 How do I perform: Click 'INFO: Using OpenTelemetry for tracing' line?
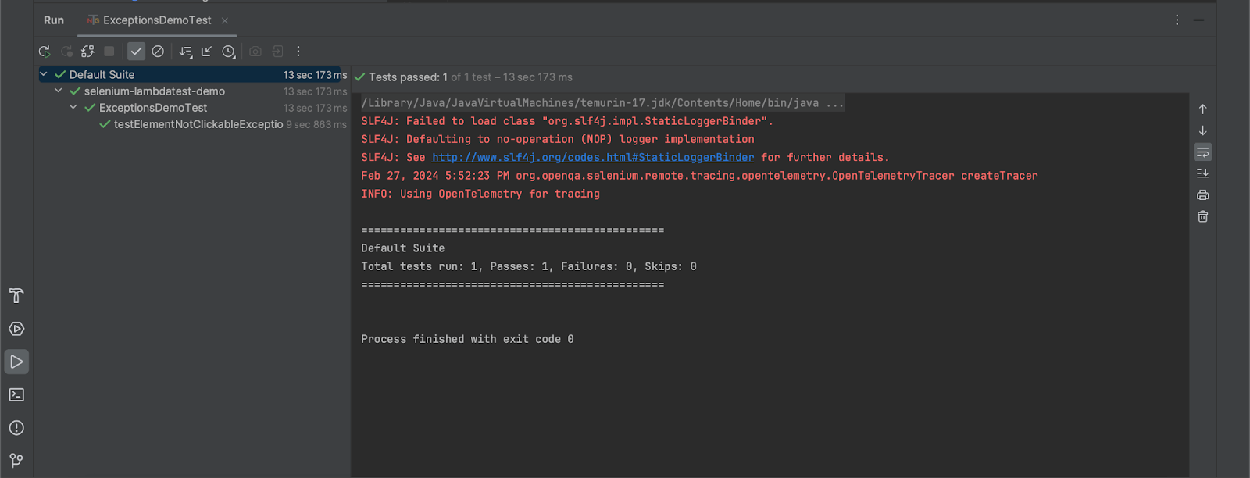pos(480,194)
